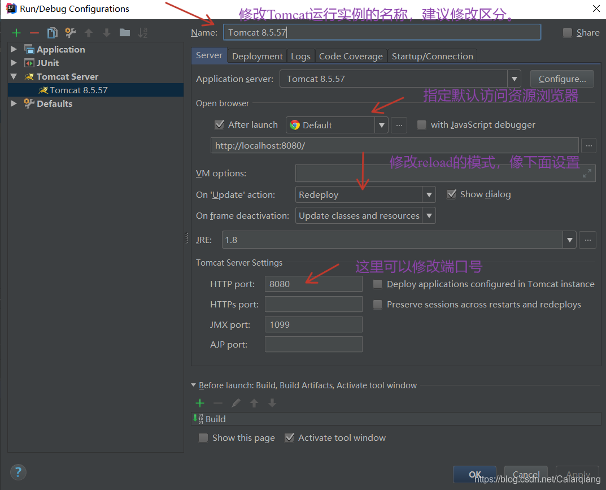This screenshot has width=606, height=490.
Task: Collapse the Tomcat Server tree node
Action: [x=14, y=76]
